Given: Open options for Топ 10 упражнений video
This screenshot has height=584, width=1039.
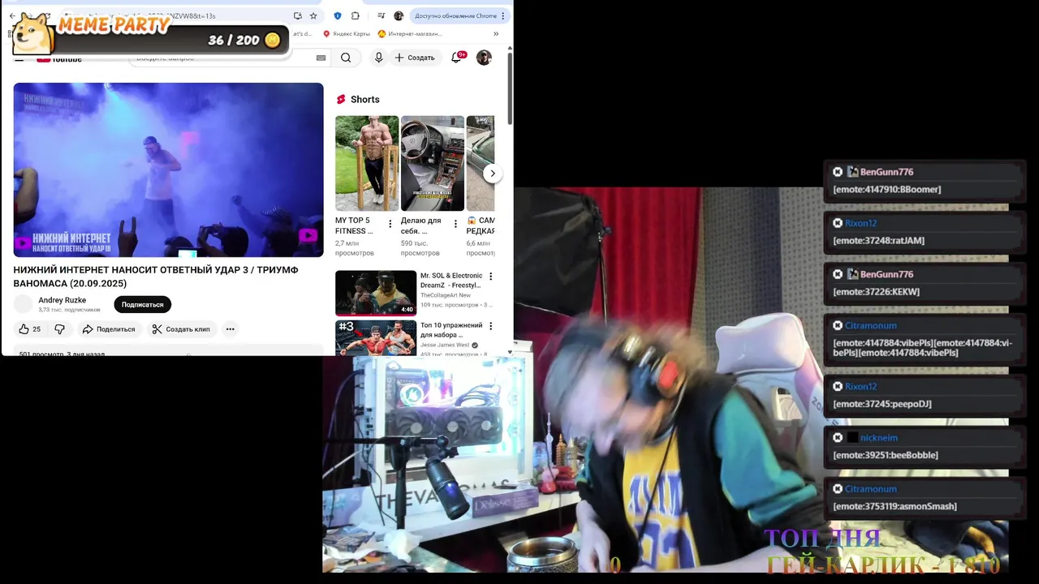Looking at the screenshot, I should pyautogui.click(x=490, y=326).
